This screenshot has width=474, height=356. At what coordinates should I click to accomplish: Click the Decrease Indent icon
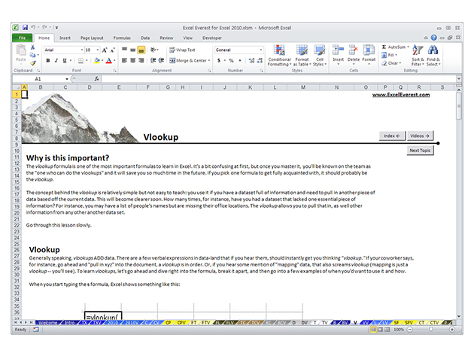point(153,60)
